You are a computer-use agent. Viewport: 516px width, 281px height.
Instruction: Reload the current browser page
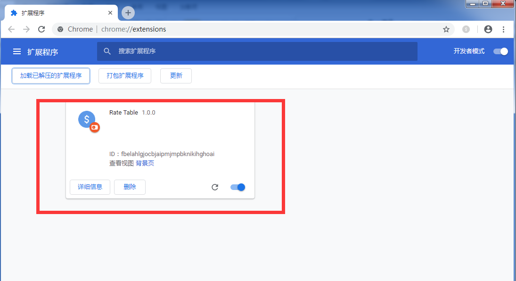point(41,29)
